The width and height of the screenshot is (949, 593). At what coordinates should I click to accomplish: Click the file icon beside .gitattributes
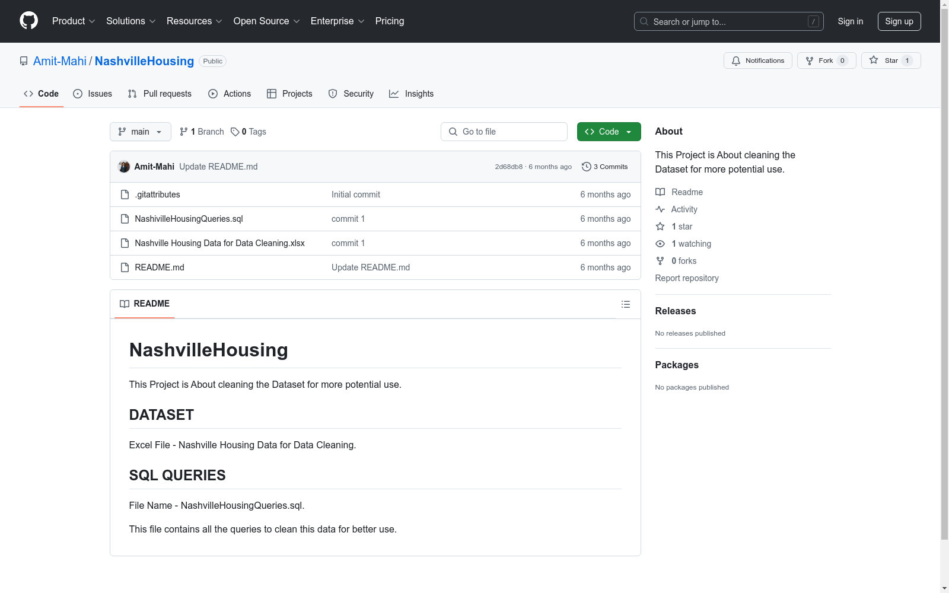[x=125, y=195]
